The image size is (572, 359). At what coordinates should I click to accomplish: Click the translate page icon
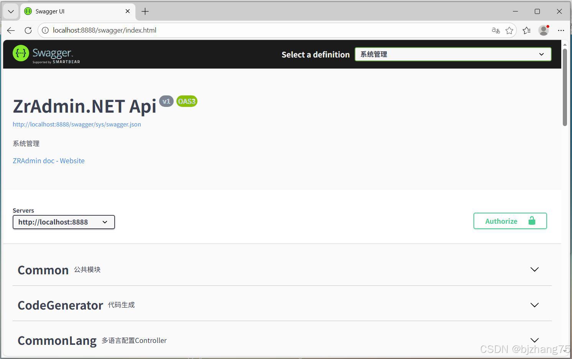pyautogui.click(x=496, y=30)
